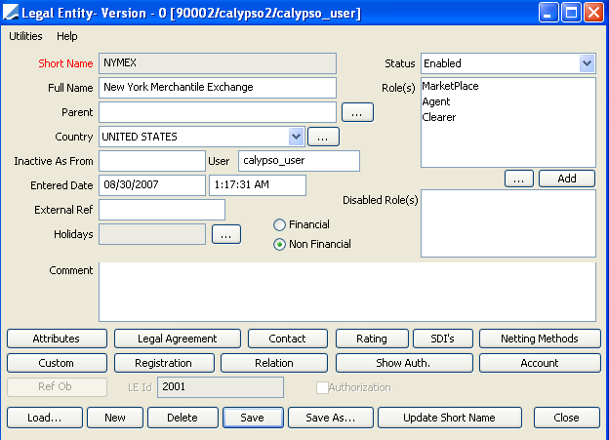609x440 pixels.
Task: Open the Country dropdown arrow
Action: (296, 137)
